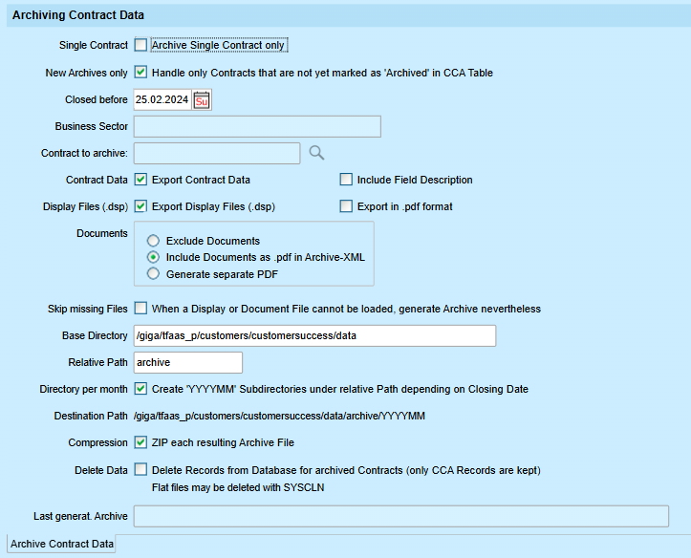The width and height of the screenshot is (691, 558).
Task: Open the Closed before calendar picker
Action: 202,100
